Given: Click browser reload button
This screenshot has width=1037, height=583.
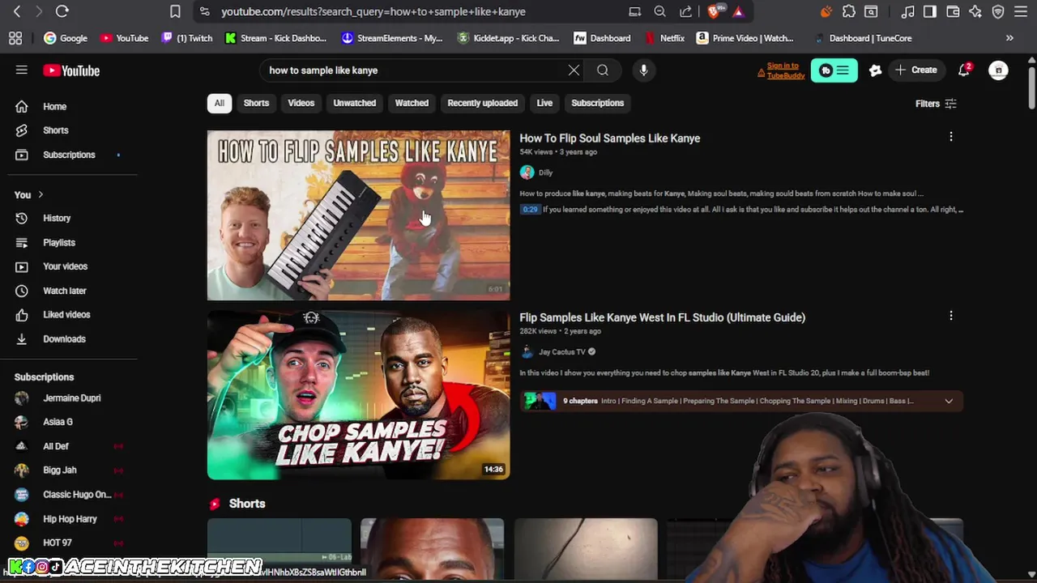Looking at the screenshot, I should tap(62, 11).
